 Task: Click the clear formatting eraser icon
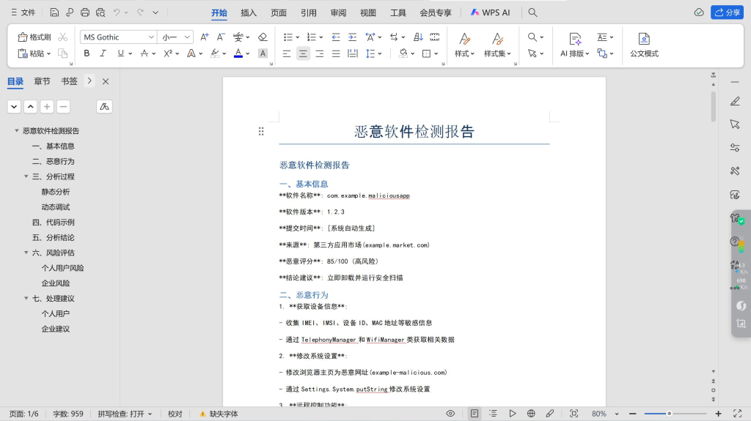(263, 37)
